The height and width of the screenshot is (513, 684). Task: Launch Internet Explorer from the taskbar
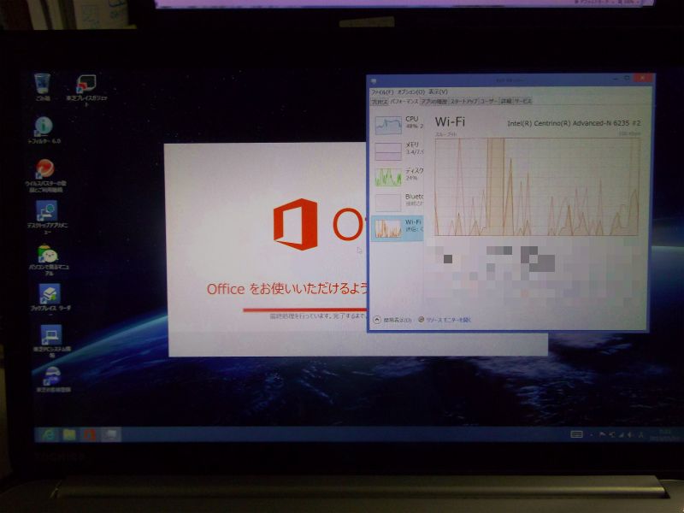[47, 434]
